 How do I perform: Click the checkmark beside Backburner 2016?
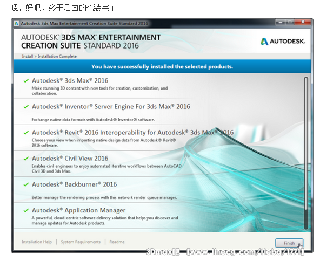coord(26,184)
